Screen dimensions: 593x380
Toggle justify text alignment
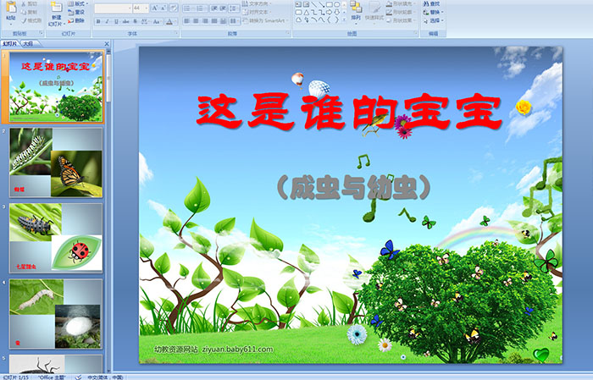point(214,21)
